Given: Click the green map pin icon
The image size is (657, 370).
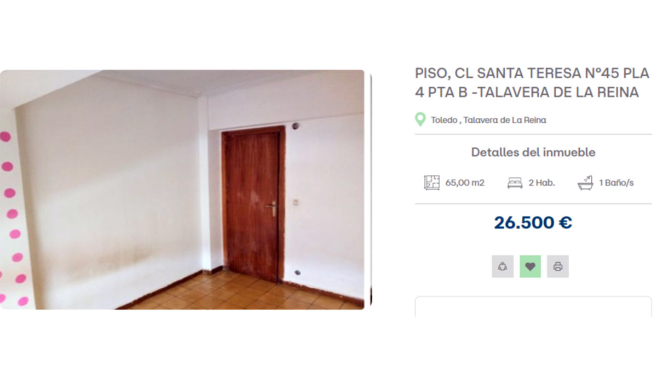Looking at the screenshot, I should [x=420, y=119].
